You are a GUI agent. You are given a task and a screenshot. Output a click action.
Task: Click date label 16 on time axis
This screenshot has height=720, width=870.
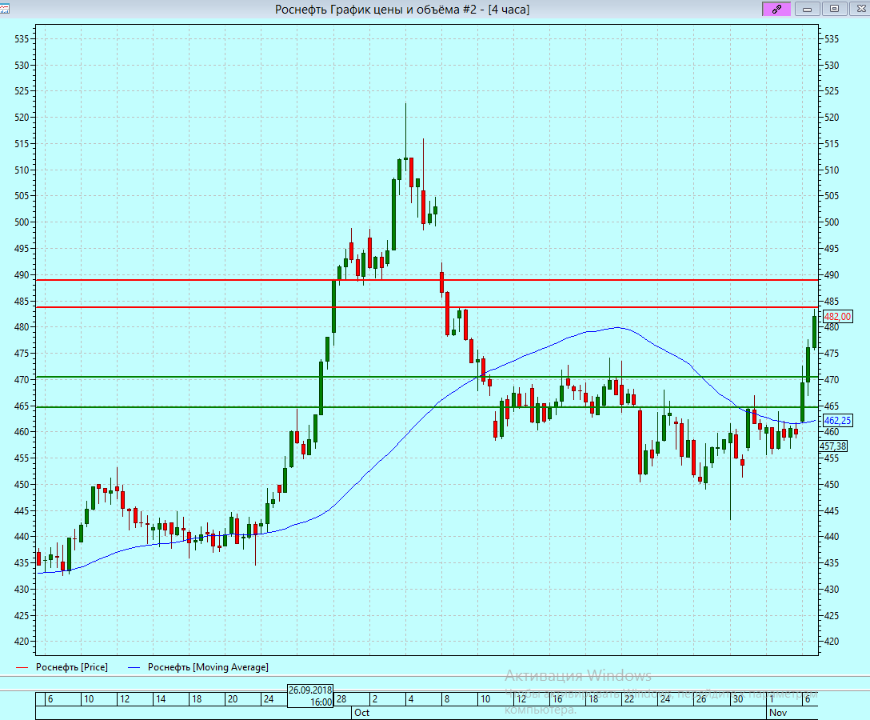tap(557, 699)
